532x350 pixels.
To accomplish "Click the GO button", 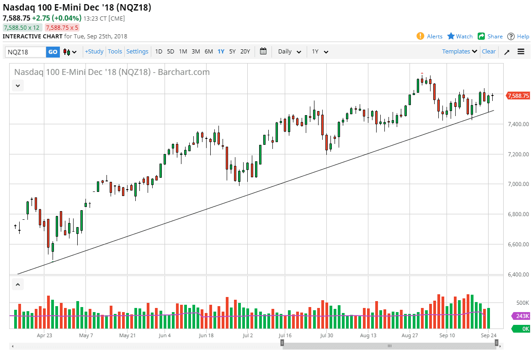I will click(53, 52).
